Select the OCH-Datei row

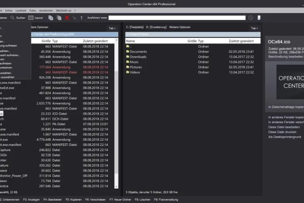pos(57,119)
